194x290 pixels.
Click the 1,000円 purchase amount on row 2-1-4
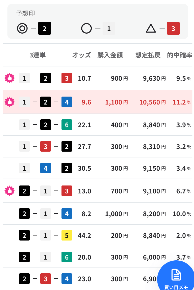pos(117,214)
